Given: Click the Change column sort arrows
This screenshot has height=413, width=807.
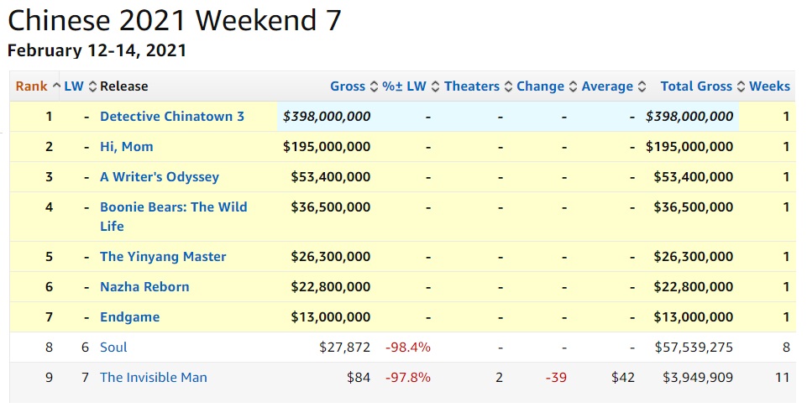Looking at the screenshot, I should pos(573,86).
